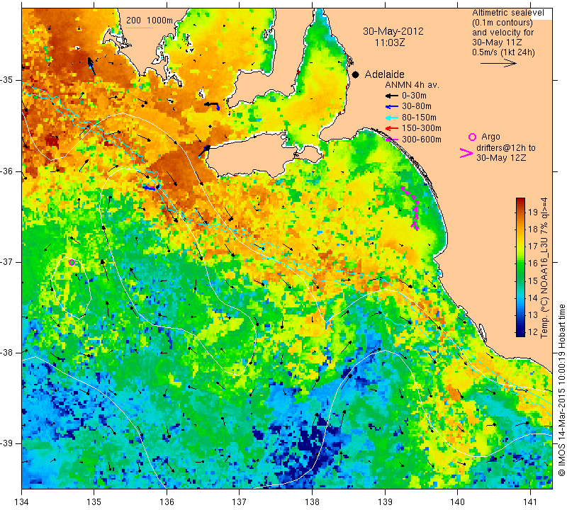
Task: Select the blue 30-80m legend arrow
Action: click(x=391, y=107)
